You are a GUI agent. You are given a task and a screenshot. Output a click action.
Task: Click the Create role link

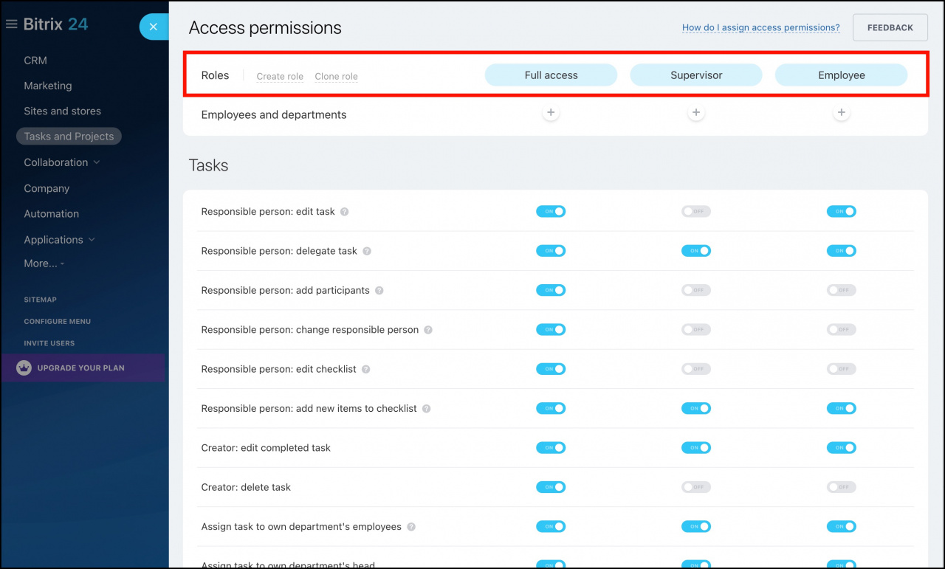280,76
